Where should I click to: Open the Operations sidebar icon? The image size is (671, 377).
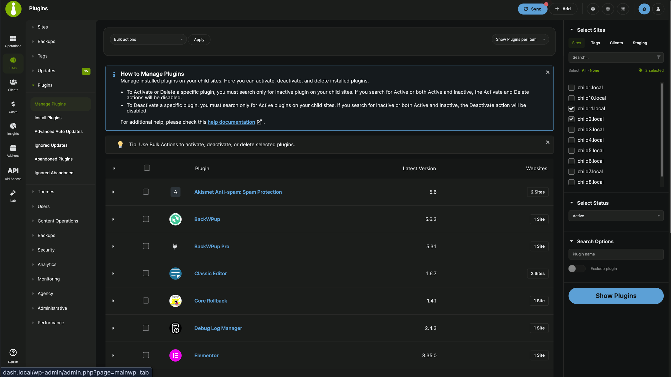point(13,41)
